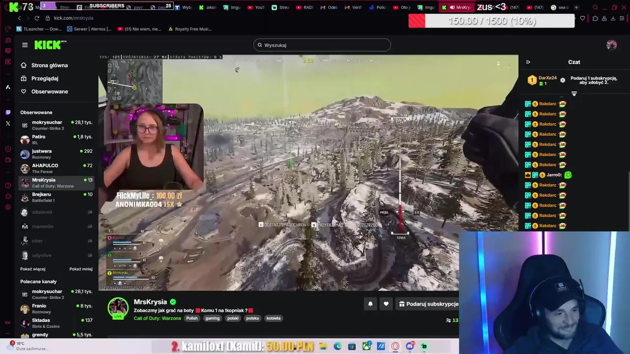Screen dimensions: 630x354
Task: Open browser downloads icon
Action: (x=613, y=18)
